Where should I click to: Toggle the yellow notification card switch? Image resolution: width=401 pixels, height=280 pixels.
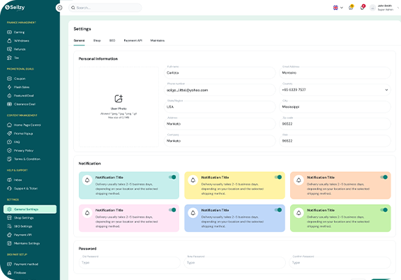coord(278,177)
